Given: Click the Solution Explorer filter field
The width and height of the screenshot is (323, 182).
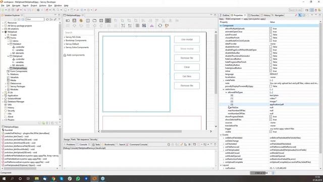Looking at the screenshot, I should [x=35, y=19].
